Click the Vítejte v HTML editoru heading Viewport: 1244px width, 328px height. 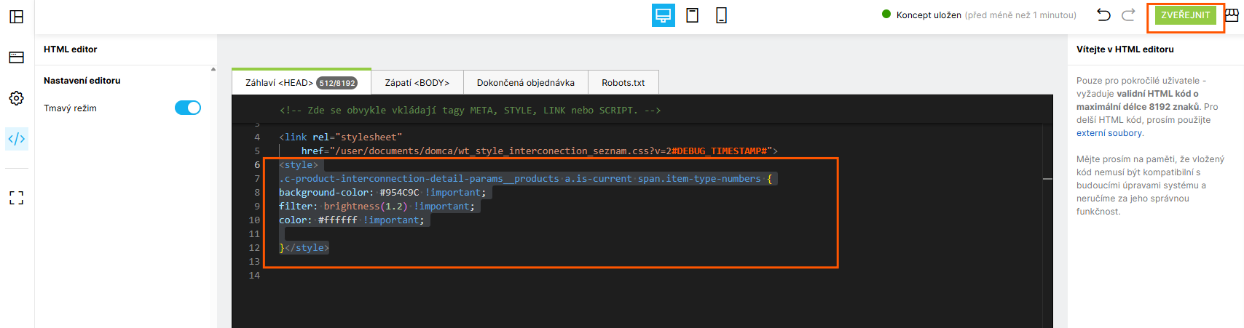[1125, 49]
